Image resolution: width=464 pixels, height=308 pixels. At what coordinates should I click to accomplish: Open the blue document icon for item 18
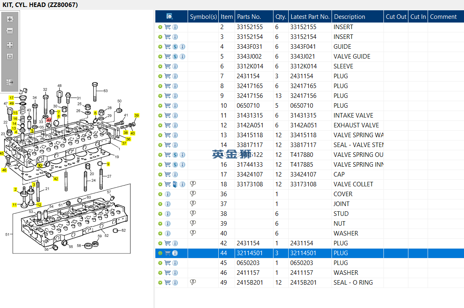point(175,184)
